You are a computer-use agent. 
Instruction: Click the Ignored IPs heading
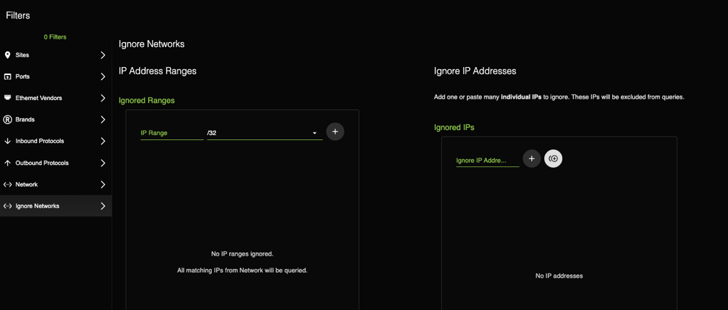(454, 127)
